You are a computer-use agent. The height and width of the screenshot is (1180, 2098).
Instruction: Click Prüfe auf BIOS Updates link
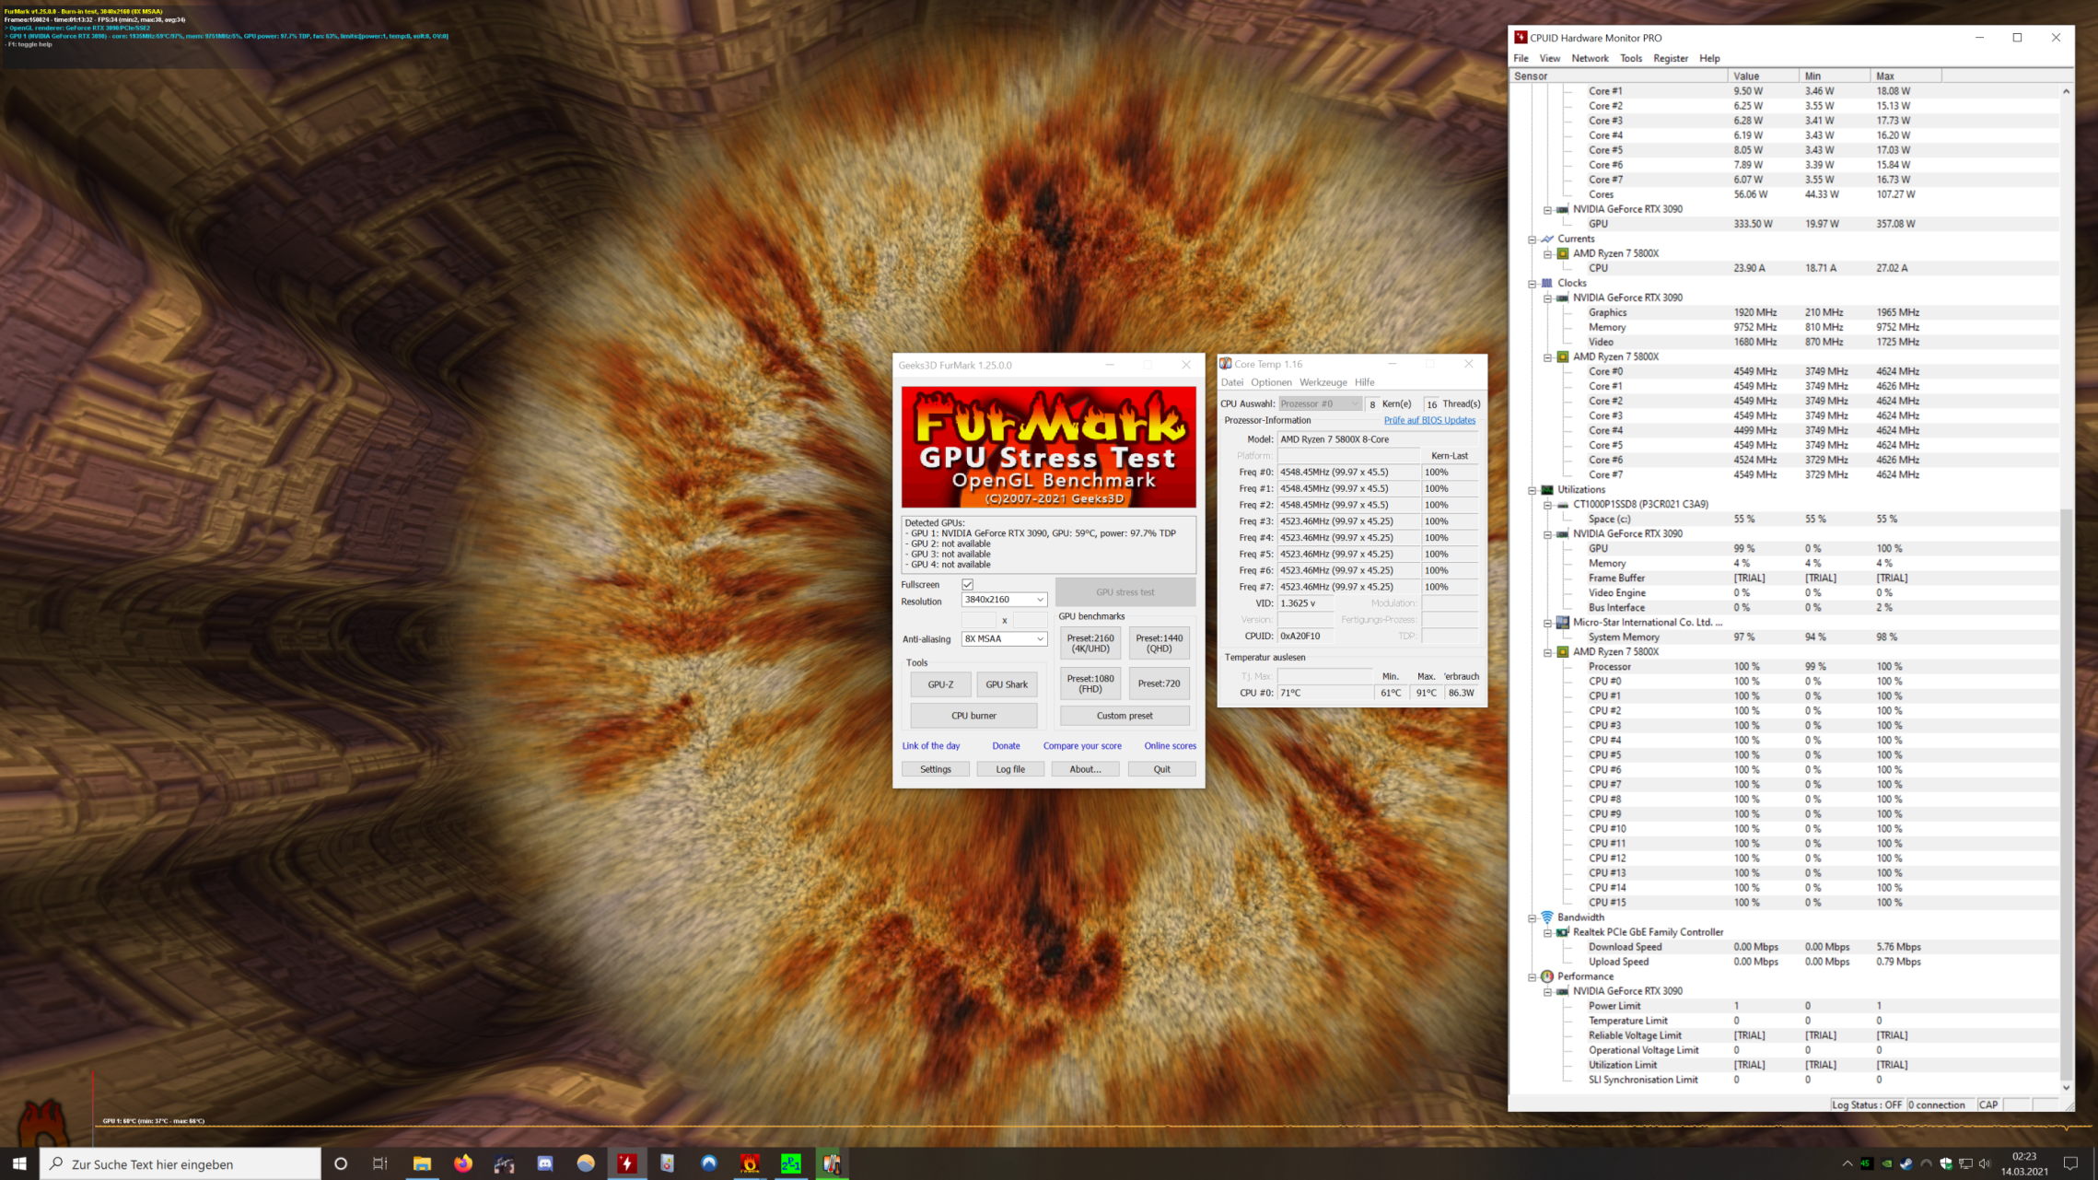pyautogui.click(x=1429, y=420)
